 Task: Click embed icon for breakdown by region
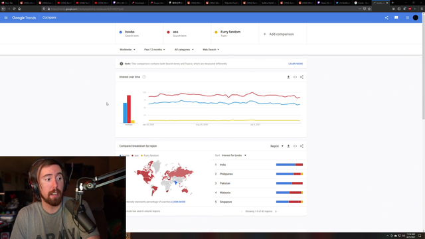tap(295, 146)
